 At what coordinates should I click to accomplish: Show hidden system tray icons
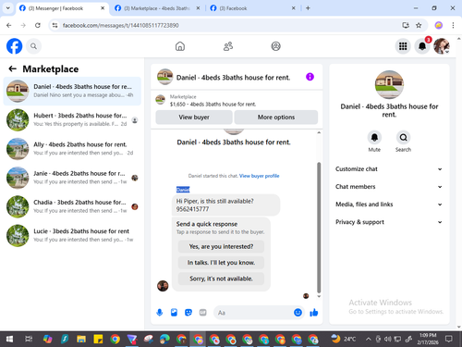[x=368, y=340]
